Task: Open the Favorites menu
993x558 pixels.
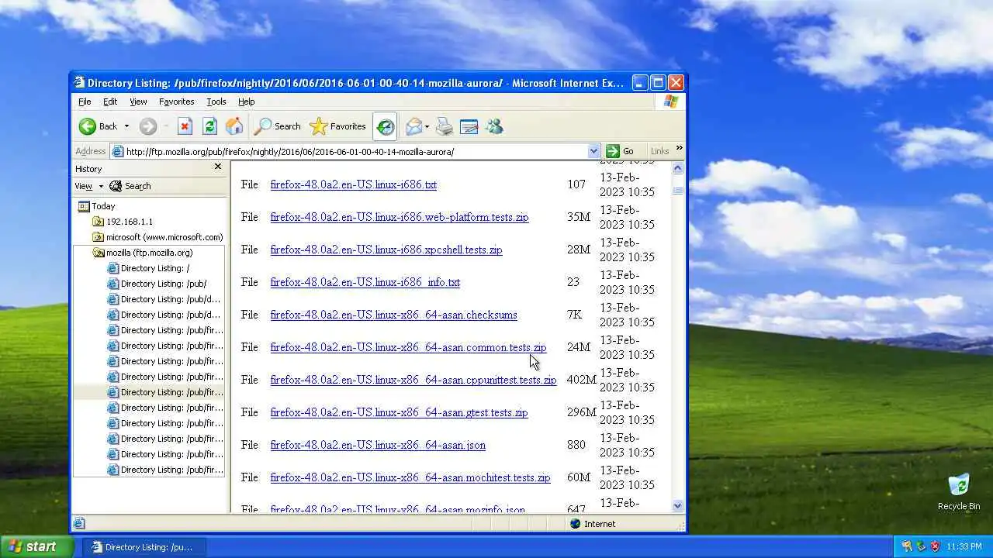Action: (176, 102)
